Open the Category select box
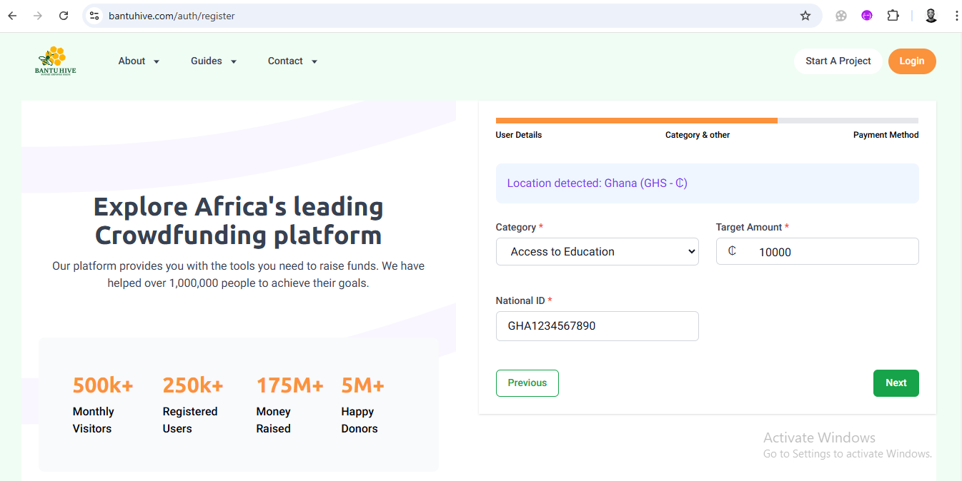 pyautogui.click(x=597, y=252)
